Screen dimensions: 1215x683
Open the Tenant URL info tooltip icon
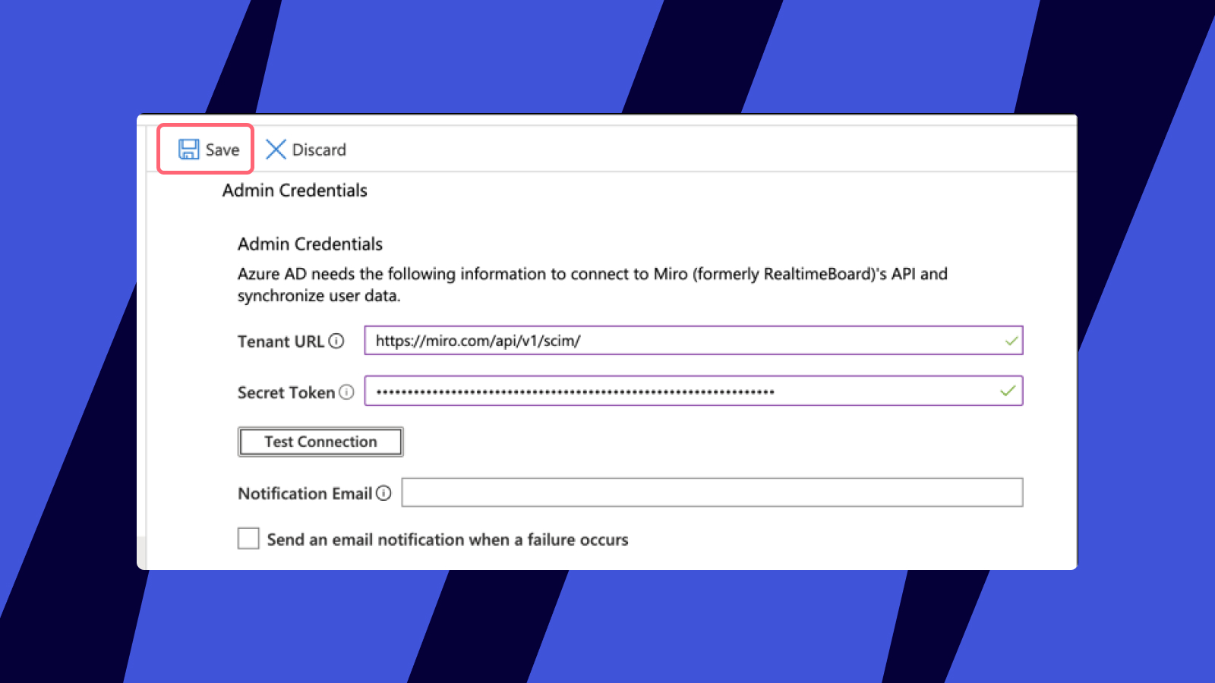pos(336,341)
